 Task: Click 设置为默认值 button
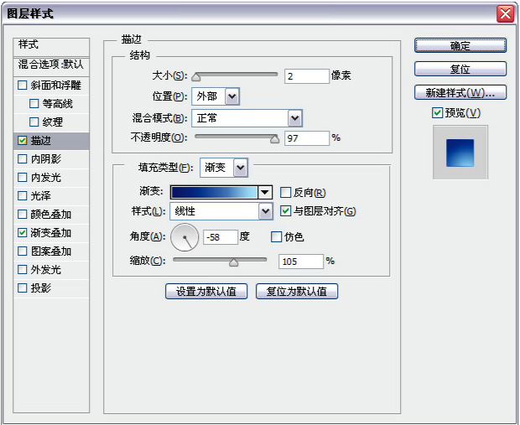(x=206, y=292)
